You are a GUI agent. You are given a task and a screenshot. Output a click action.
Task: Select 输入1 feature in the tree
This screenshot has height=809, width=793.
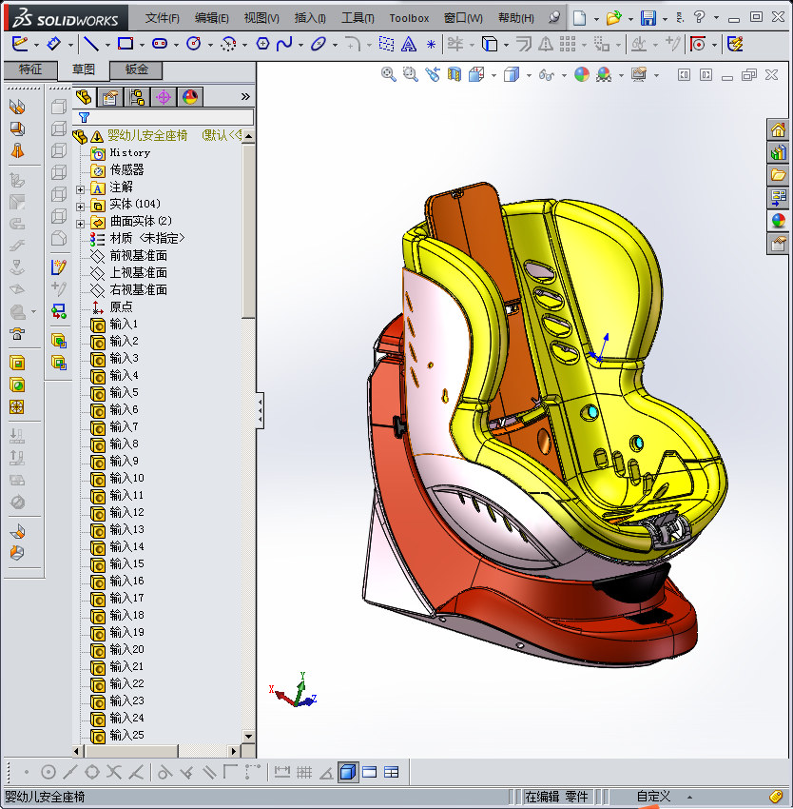[x=124, y=324]
